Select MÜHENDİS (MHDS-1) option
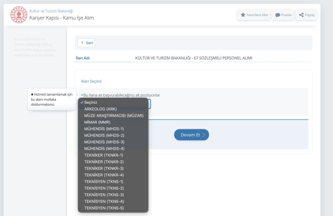The width and height of the screenshot is (333, 216). (x=113, y=129)
